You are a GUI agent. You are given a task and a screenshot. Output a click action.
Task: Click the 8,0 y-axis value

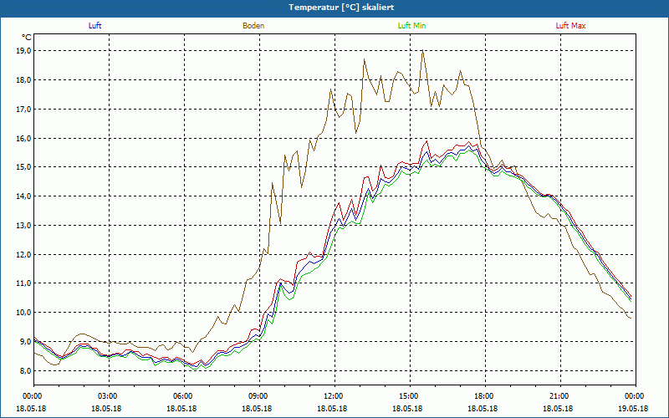[x=26, y=370]
